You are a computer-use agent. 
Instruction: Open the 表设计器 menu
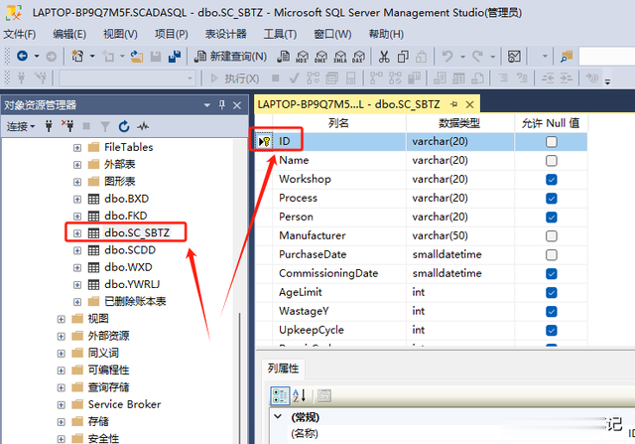(x=225, y=34)
